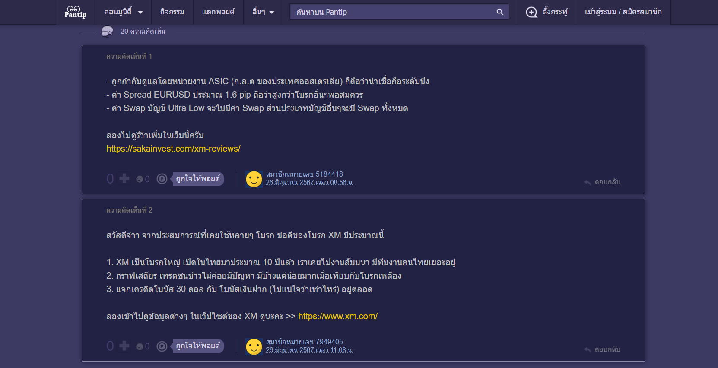Click the ตั้งกระทู้ button
The height and width of the screenshot is (368, 718).
coord(546,12)
